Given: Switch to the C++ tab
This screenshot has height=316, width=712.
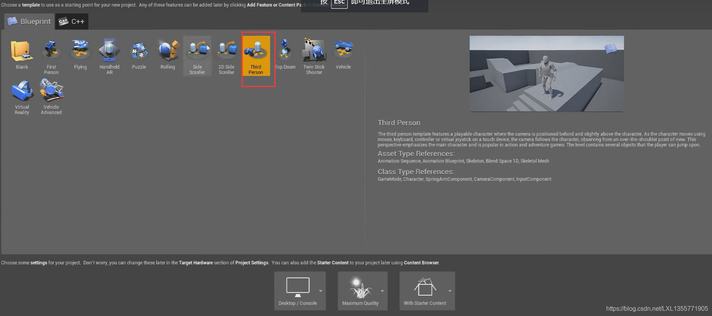Looking at the screenshot, I should click(x=72, y=22).
